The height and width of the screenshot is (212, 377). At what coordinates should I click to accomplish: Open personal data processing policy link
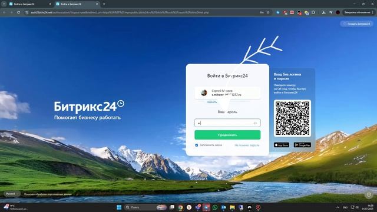click(x=48, y=194)
